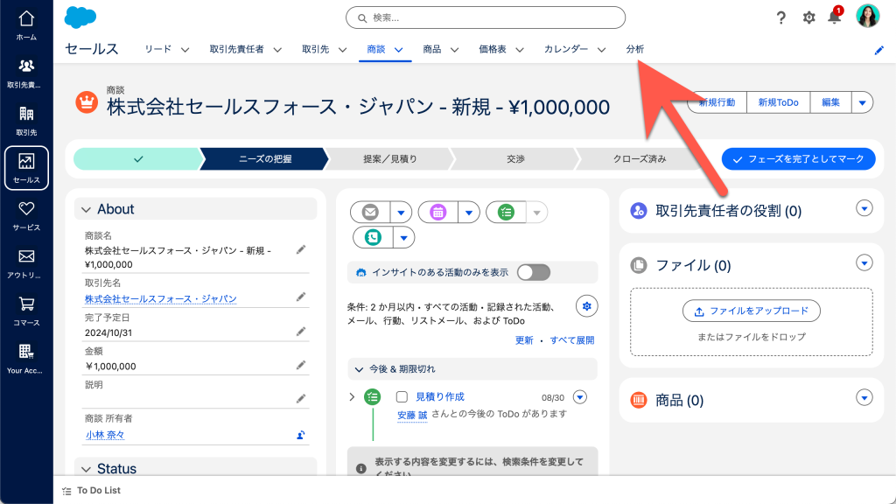The width and height of the screenshot is (896, 504).
Task: Select the セールス sidebar icon
Action: point(26,168)
